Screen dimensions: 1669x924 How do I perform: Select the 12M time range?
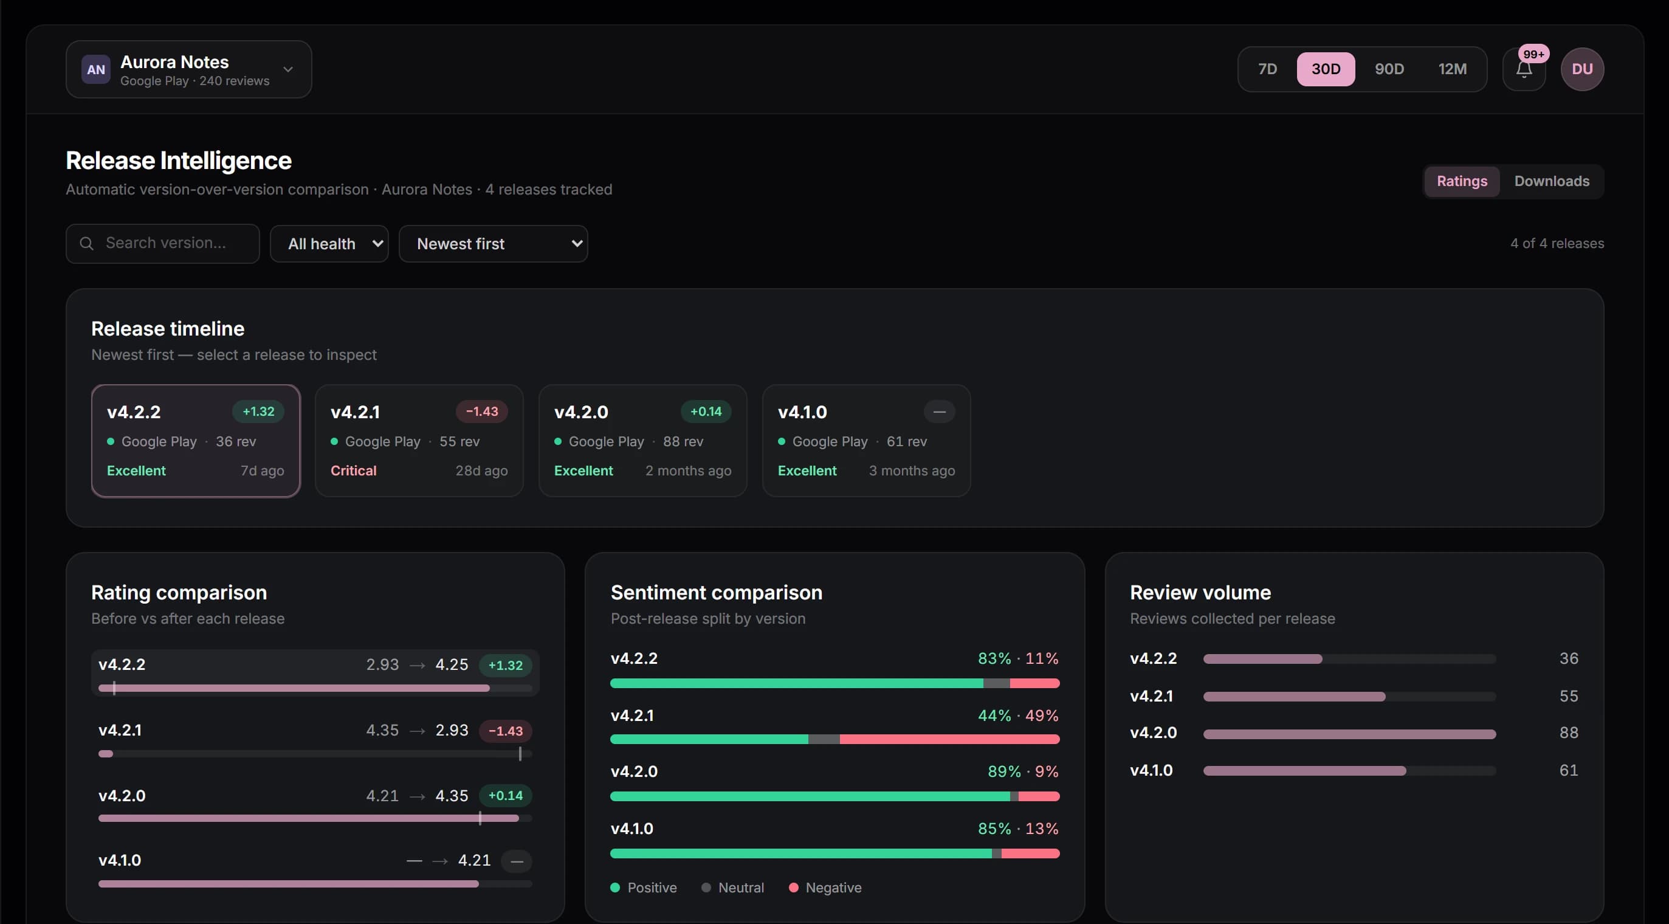click(1452, 69)
